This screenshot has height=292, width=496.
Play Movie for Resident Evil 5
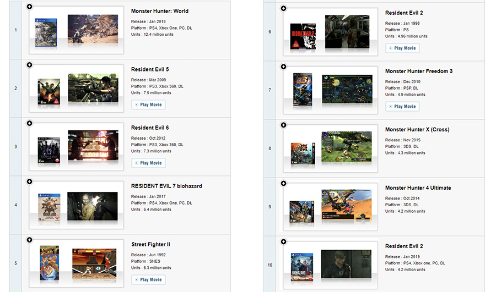(x=148, y=105)
